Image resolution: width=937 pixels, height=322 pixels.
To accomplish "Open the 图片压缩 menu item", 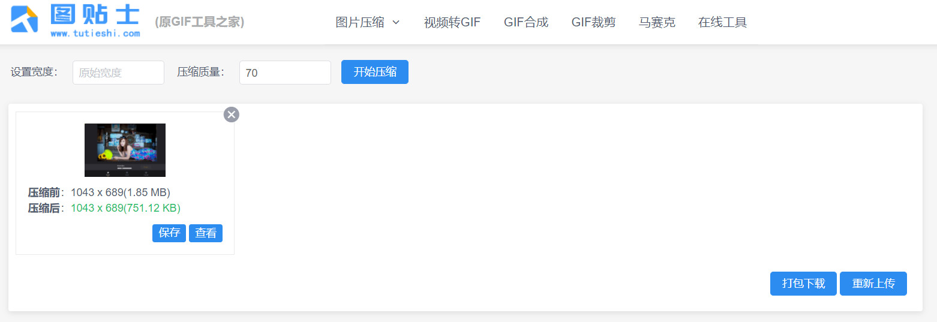I will pyautogui.click(x=360, y=23).
